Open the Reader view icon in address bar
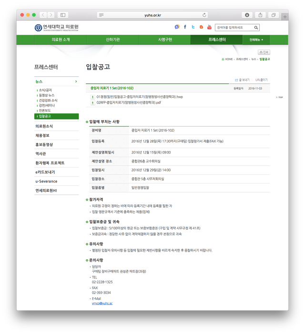 point(102,15)
